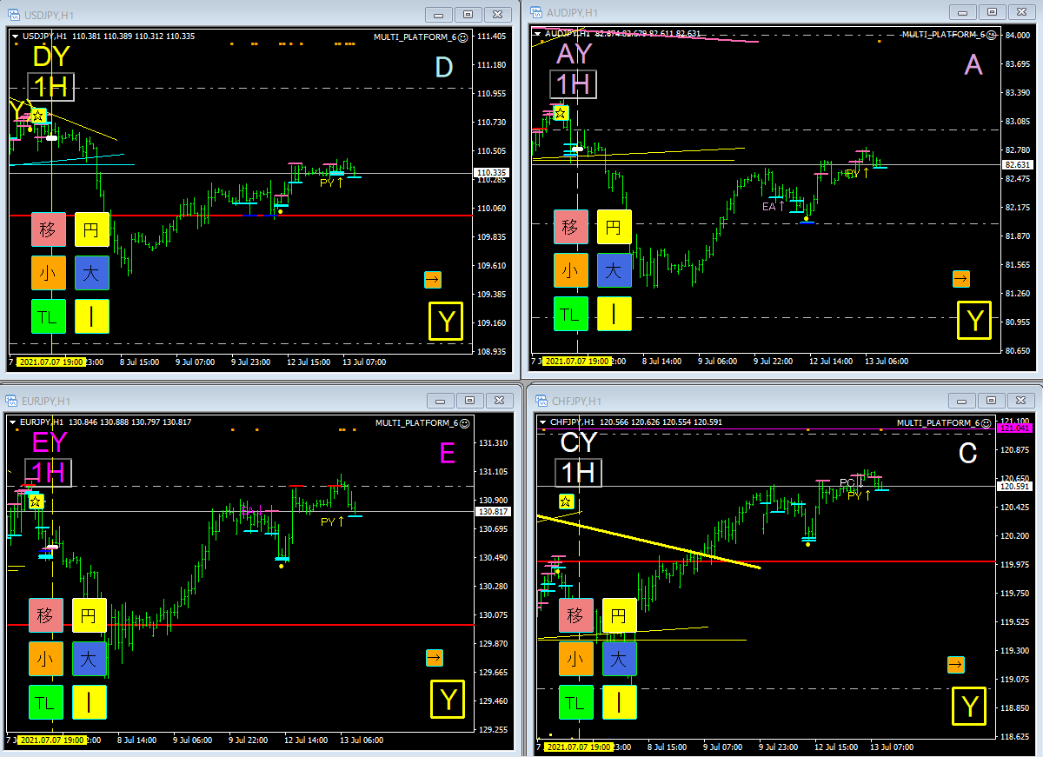This screenshot has height=757, width=1043.
Task: Click the green TL button in CHFJPY chart
Action: click(575, 702)
